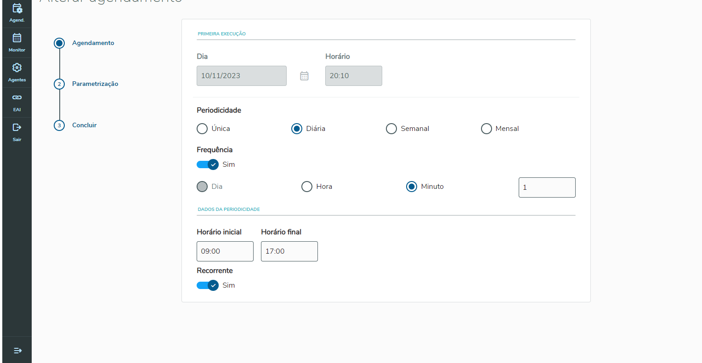Disable the Frequência toggle

(x=208, y=164)
